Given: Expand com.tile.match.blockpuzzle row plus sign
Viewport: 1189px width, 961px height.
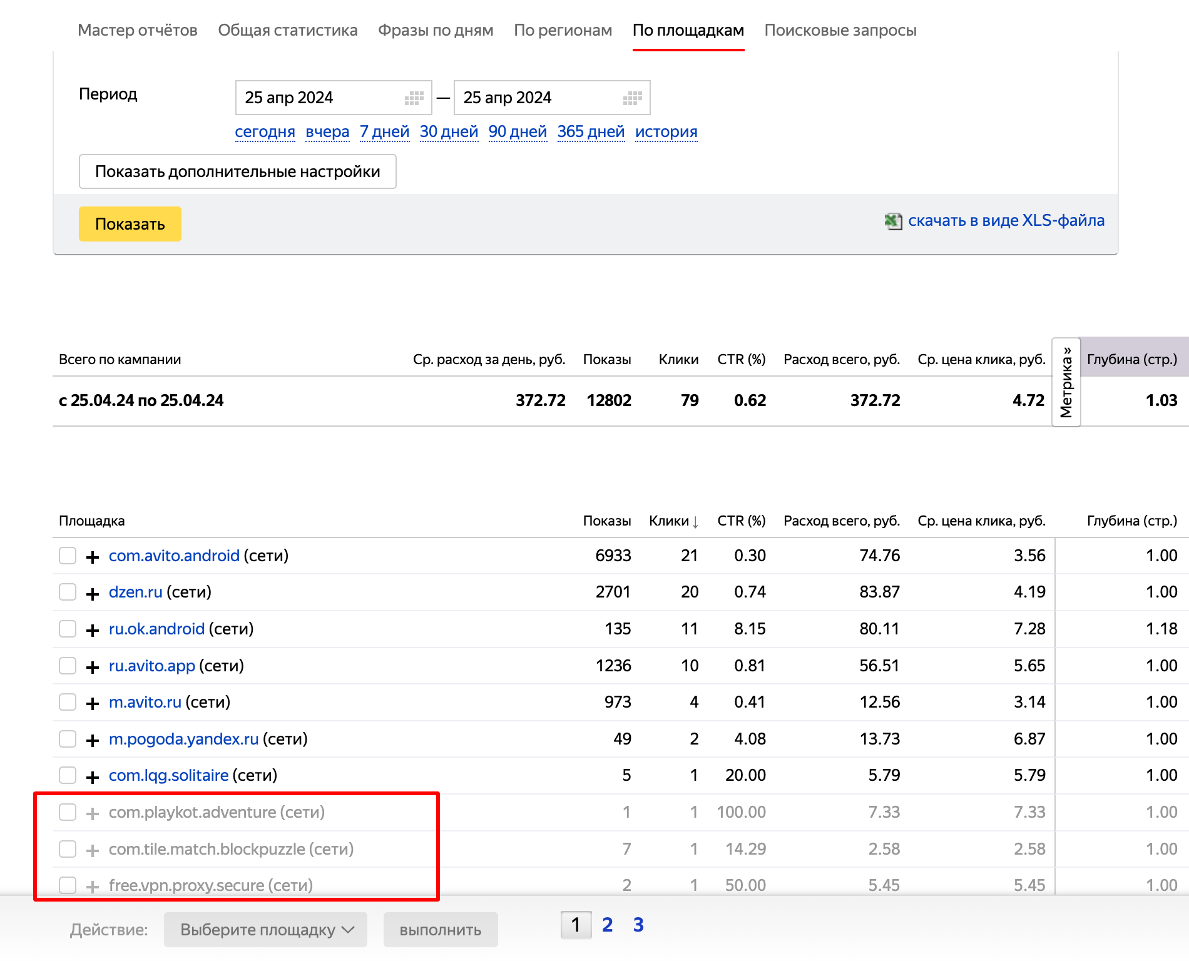Looking at the screenshot, I should coord(93,850).
